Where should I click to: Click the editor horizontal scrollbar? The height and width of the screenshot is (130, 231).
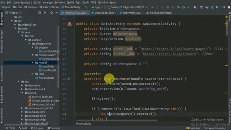(x=116, y=120)
